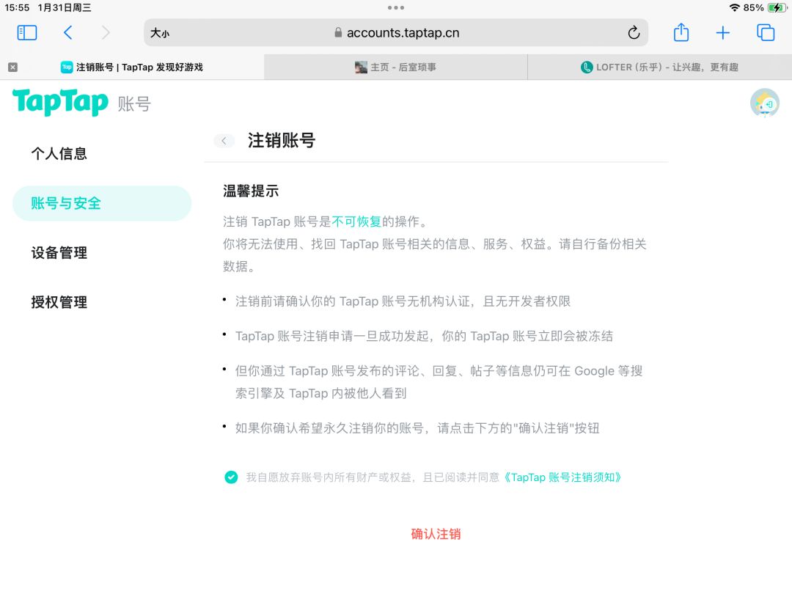Screen dimensions: 792x594
Task: Tap the accounts.taptap.cn address field
Action: [395, 33]
